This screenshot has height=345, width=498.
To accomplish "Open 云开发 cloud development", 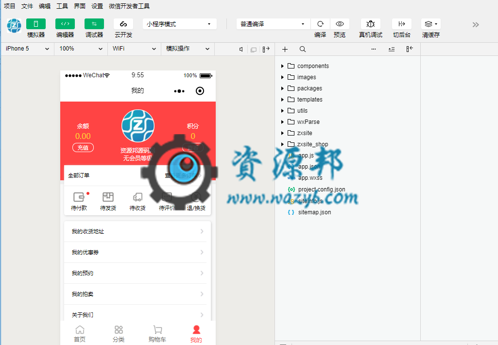I will pyautogui.click(x=123, y=24).
